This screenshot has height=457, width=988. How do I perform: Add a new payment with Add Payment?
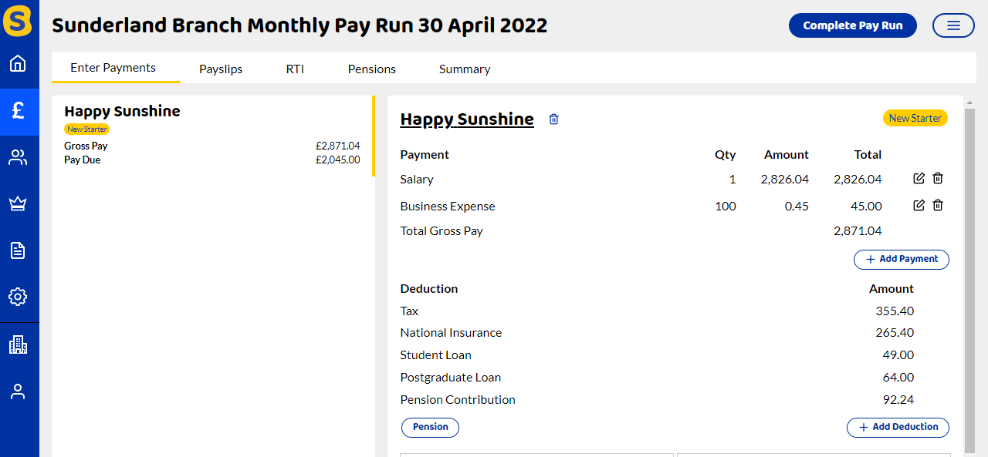[901, 259]
